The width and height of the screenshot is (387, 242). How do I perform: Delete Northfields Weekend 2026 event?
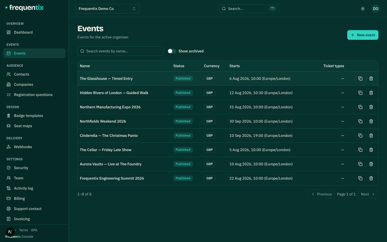[371, 121]
